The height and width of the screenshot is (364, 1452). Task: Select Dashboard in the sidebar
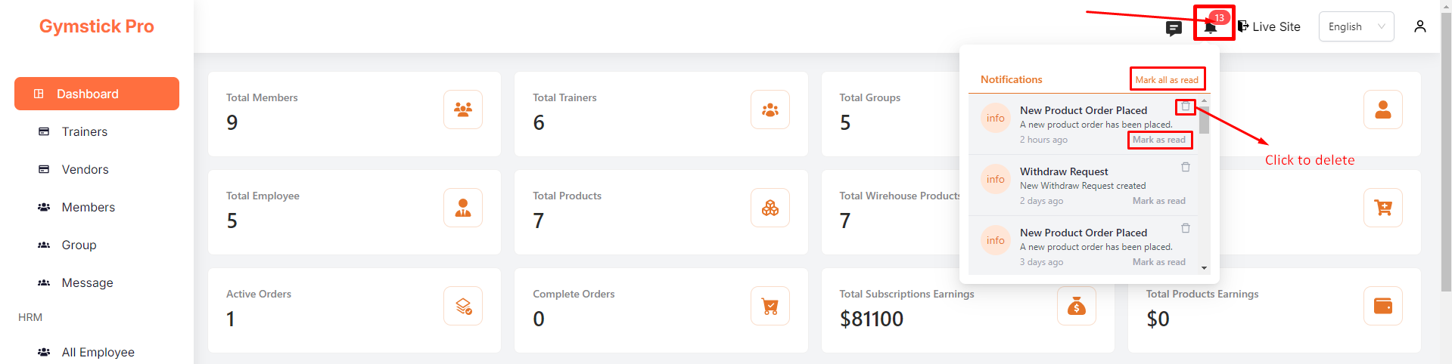97,94
